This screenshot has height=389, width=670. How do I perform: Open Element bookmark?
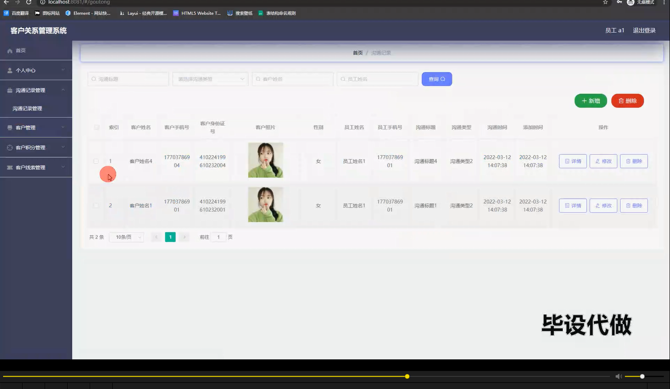[x=88, y=13]
